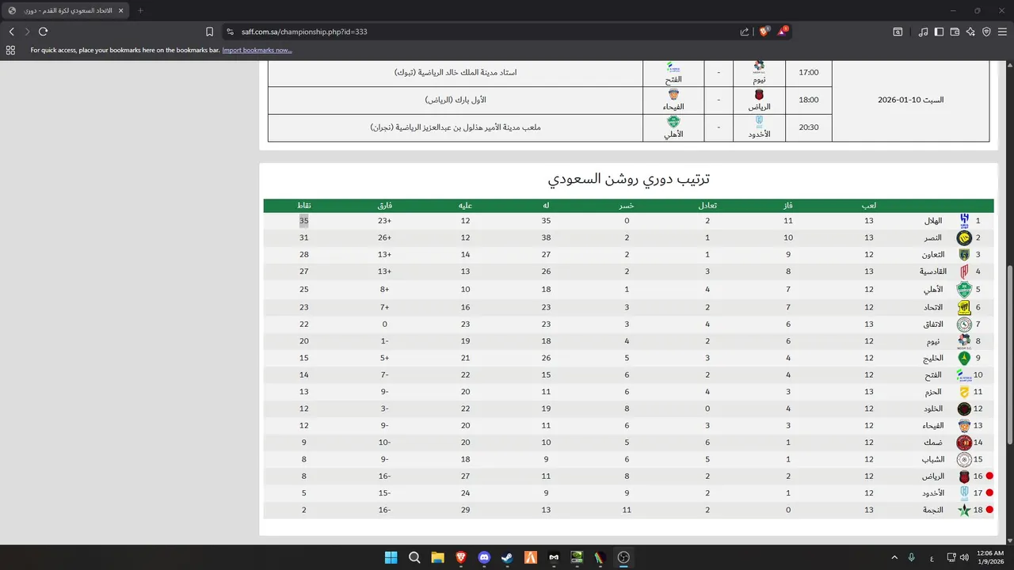Viewport: 1014px width, 570px height.
Task: Select the الاتحاد السعودي لكرة القدم browser tab
Action: point(64,10)
